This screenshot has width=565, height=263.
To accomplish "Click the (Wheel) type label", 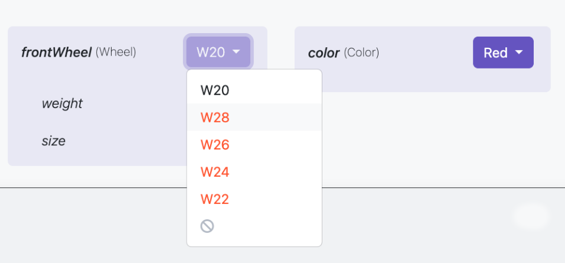I will point(116,53).
